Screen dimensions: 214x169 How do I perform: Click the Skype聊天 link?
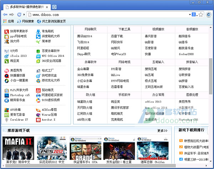tap(84, 54)
